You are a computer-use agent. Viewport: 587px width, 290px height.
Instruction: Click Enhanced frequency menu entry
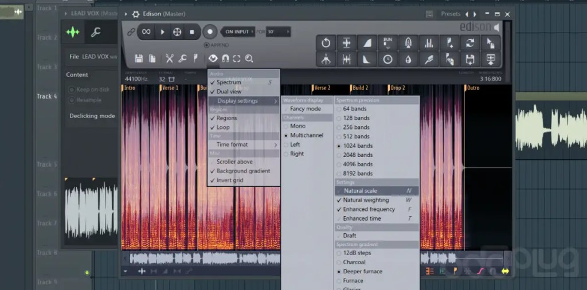coord(377,210)
